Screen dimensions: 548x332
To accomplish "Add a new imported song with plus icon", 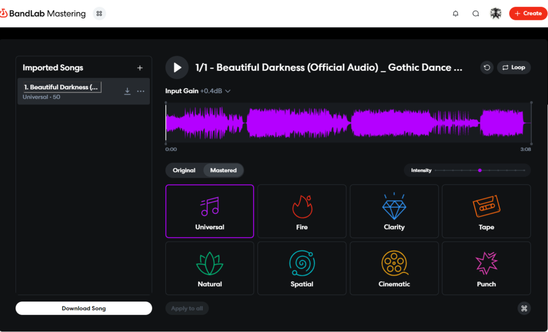I will coord(140,68).
